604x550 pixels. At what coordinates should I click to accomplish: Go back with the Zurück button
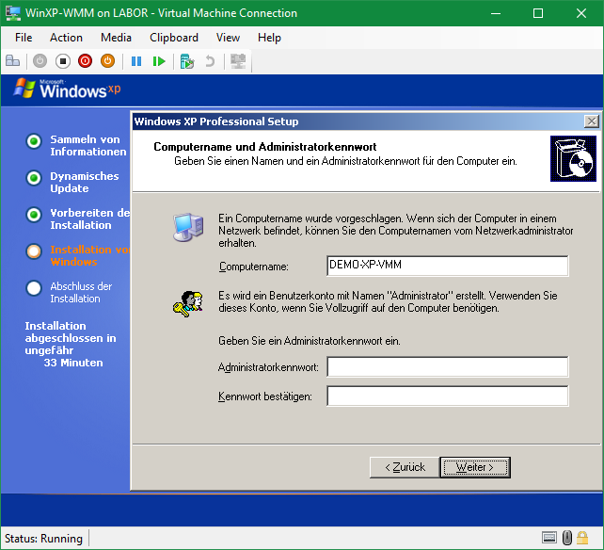pos(404,467)
